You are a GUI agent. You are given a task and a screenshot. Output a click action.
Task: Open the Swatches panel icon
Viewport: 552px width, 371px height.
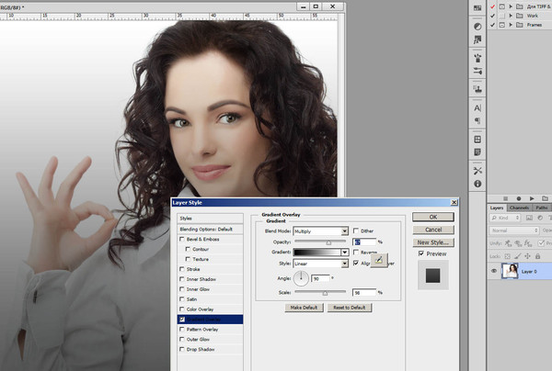[477, 8]
